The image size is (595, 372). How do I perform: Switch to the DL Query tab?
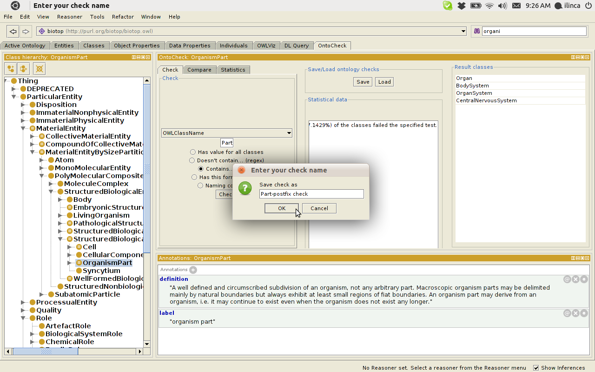[297, 46]
